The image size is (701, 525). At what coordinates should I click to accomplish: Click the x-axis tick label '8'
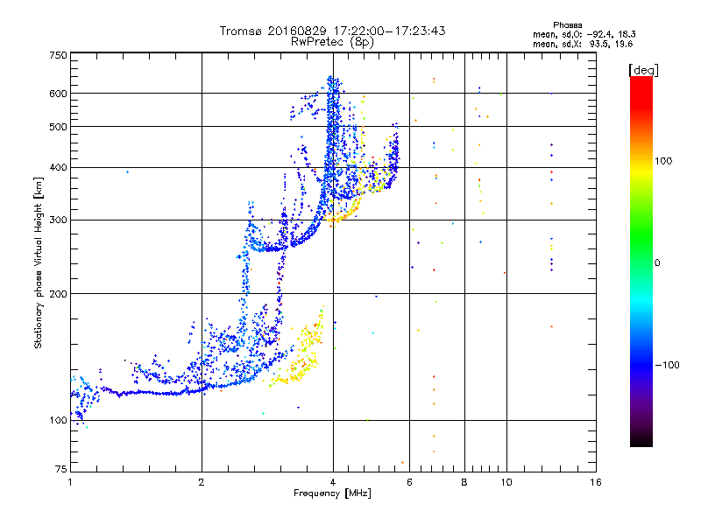click(x=464, y=482)
